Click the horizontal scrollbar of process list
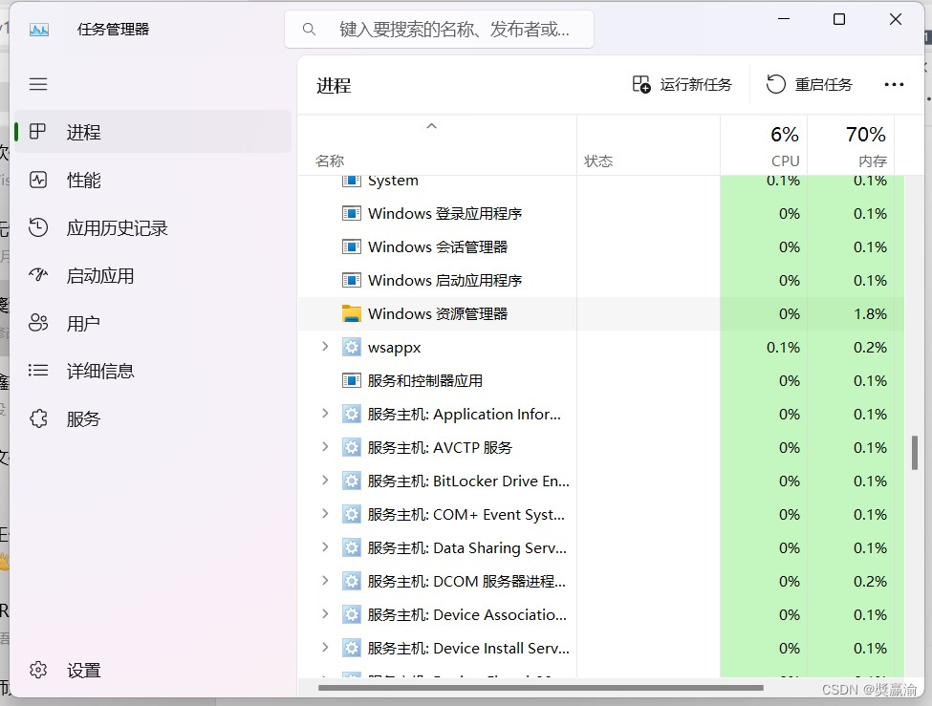The height and width of the screenshot is (706, 932). click(x=541, y=688)
